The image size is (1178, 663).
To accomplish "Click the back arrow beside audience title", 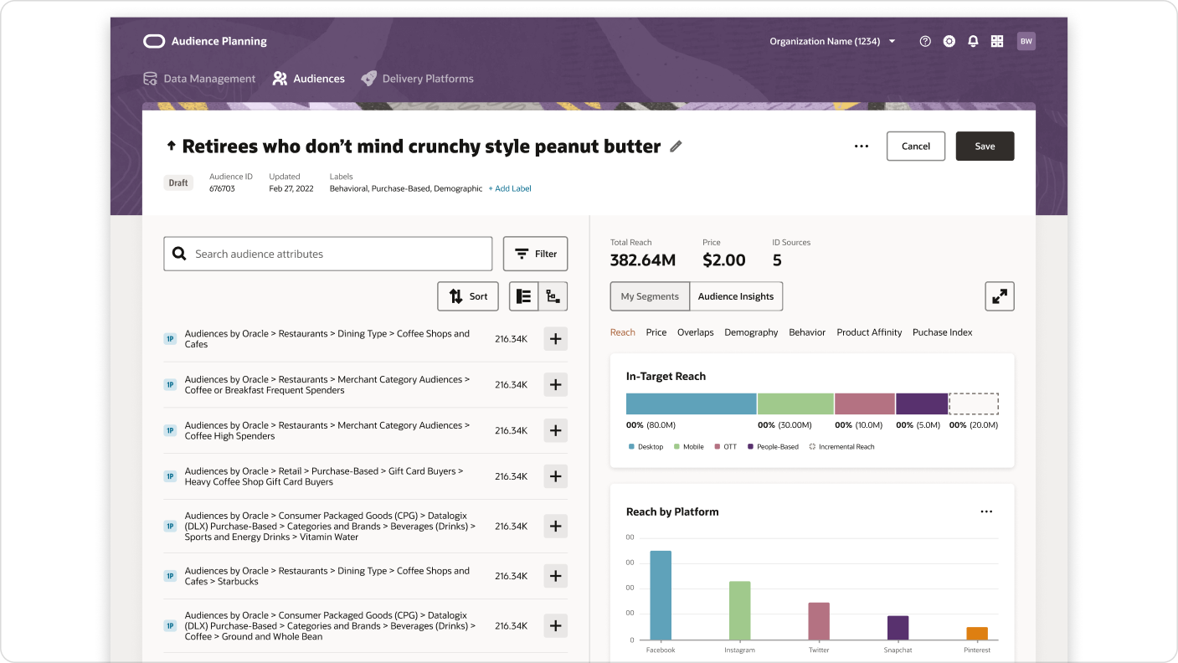I will tap(171, 146).
